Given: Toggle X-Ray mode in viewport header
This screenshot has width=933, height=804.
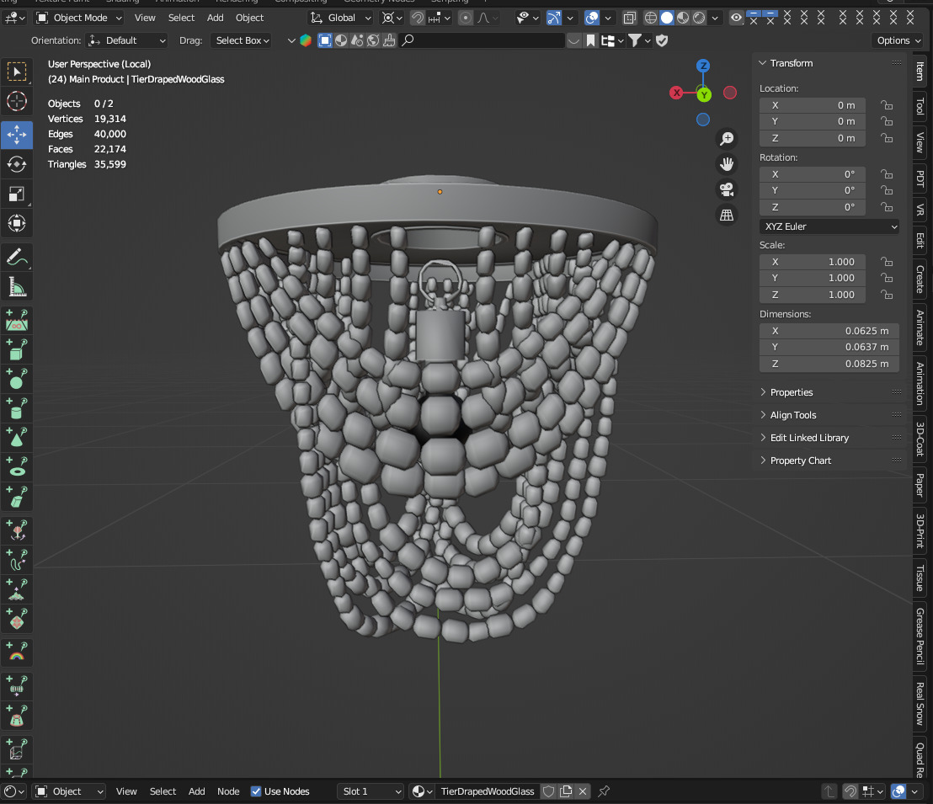Looking at the screenshot, I should (630, 18).
